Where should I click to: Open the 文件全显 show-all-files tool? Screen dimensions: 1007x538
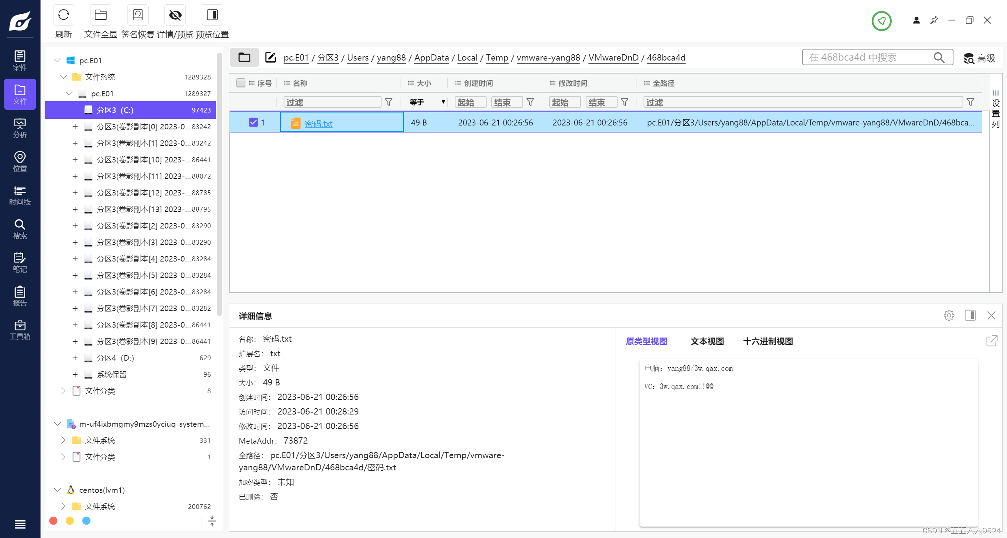[101, 15]
